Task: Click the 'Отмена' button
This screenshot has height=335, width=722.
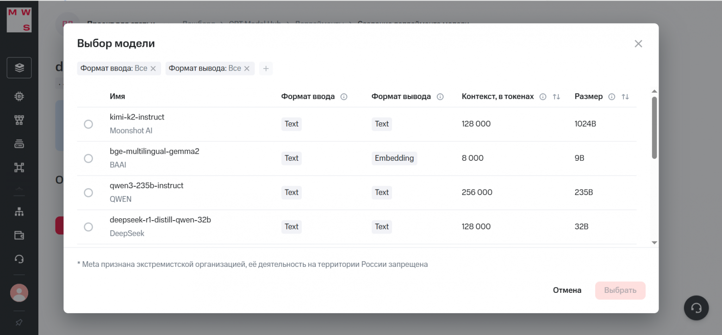Action: (x=567, y=291)
